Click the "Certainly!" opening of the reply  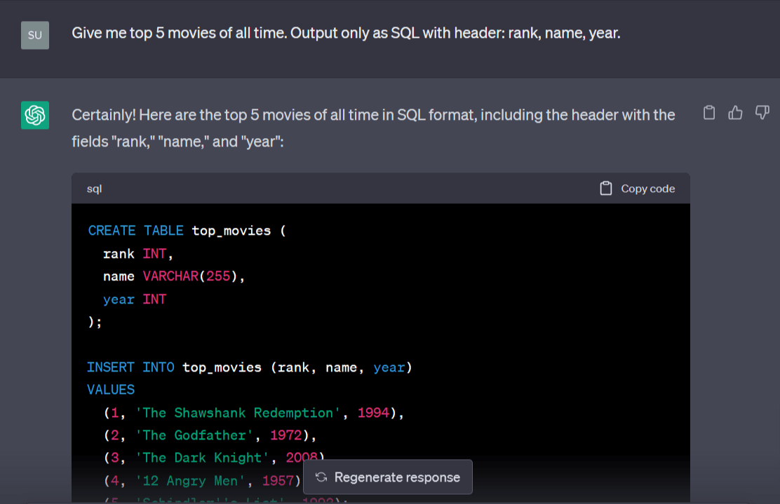pyautogui.click(x=104, y=116)
